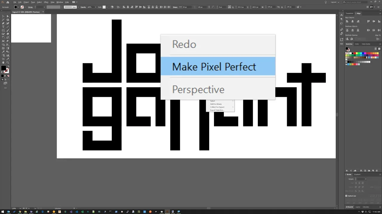Open the File menu
Viewport: 382px width, 214px height.
(x=15, y=2)
